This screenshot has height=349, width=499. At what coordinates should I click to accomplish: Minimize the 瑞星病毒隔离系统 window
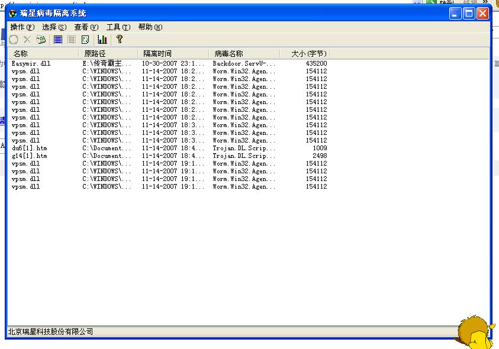click(455, 14)
